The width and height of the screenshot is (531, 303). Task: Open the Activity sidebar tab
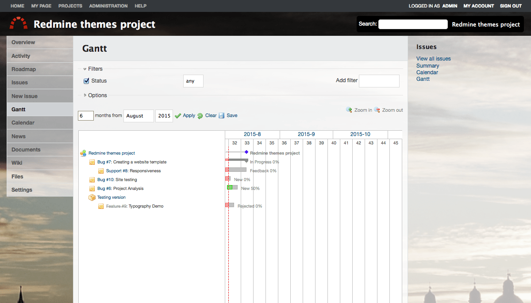[x=40, y=56]
